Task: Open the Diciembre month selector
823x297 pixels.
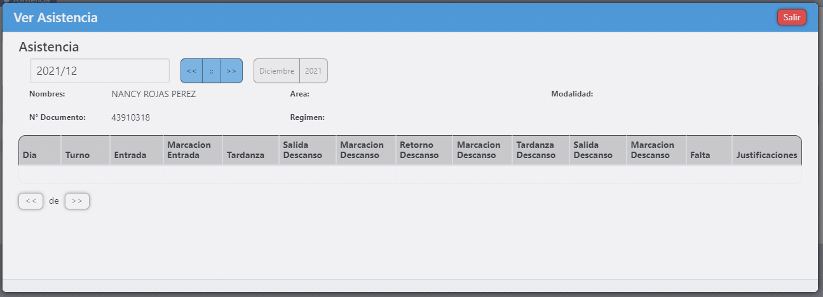Action: [276, 71]
